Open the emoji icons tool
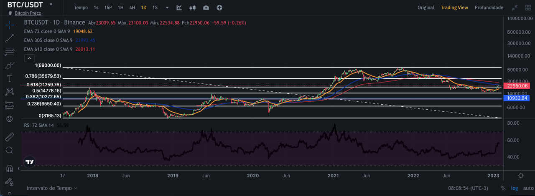The image size is (535, 196). click(9, 119)
